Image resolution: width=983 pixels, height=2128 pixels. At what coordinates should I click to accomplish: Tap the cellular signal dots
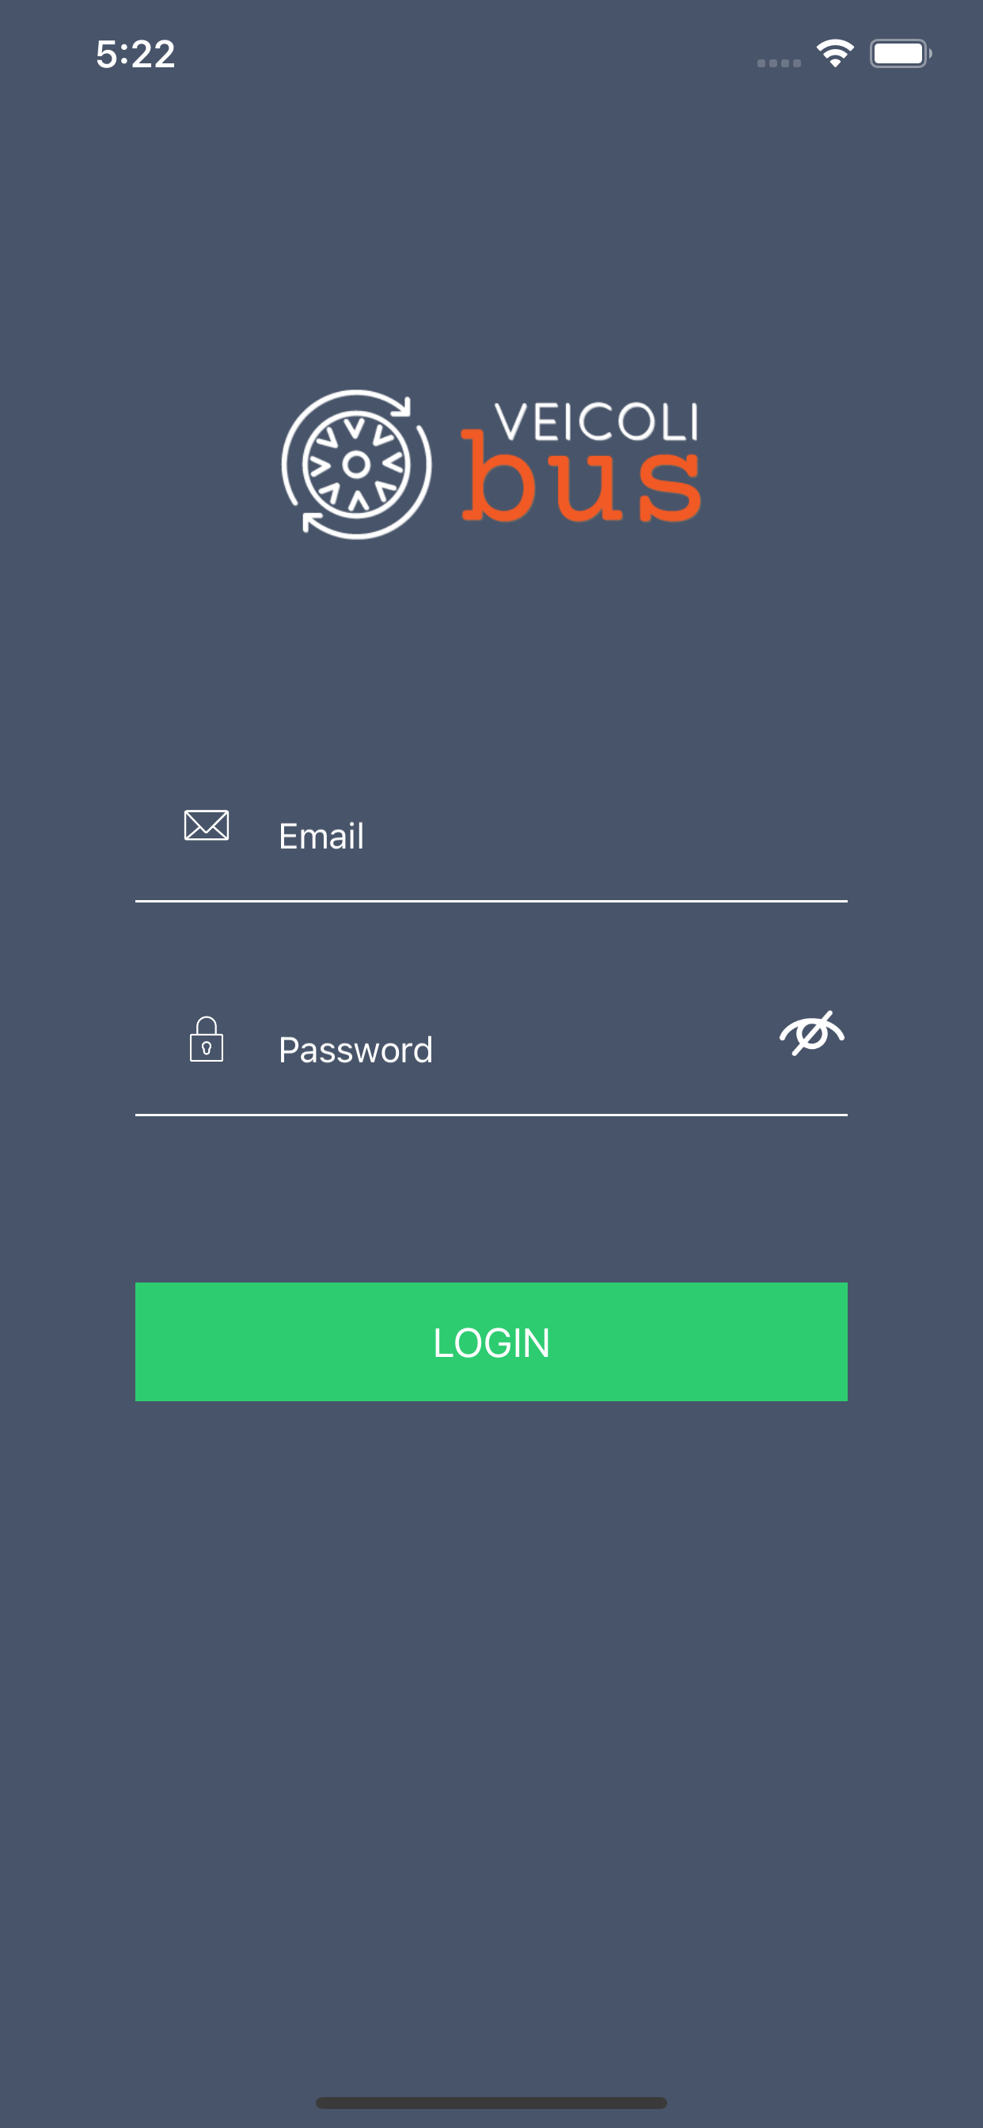click(x=779, y=63)
